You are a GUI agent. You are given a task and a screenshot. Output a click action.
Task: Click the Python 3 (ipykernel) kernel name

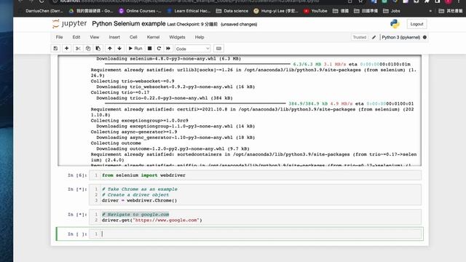[x=400, y=37]
